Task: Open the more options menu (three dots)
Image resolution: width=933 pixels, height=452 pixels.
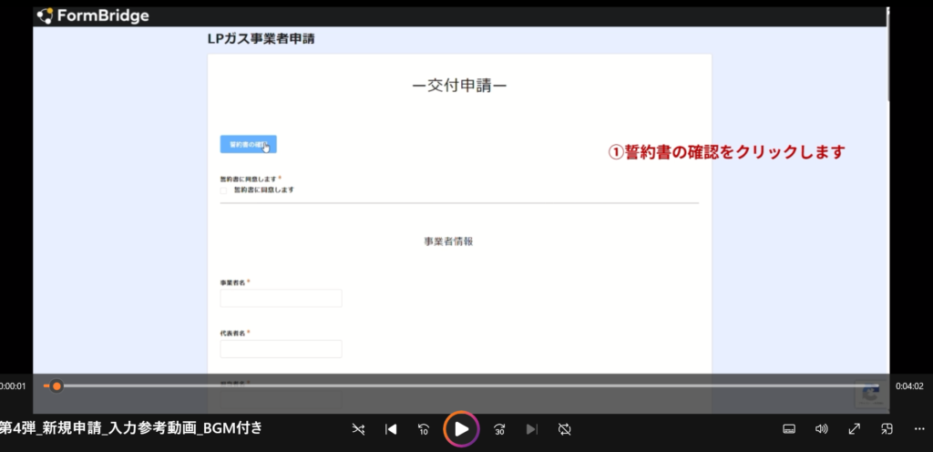Action: [x=918, y=428]
